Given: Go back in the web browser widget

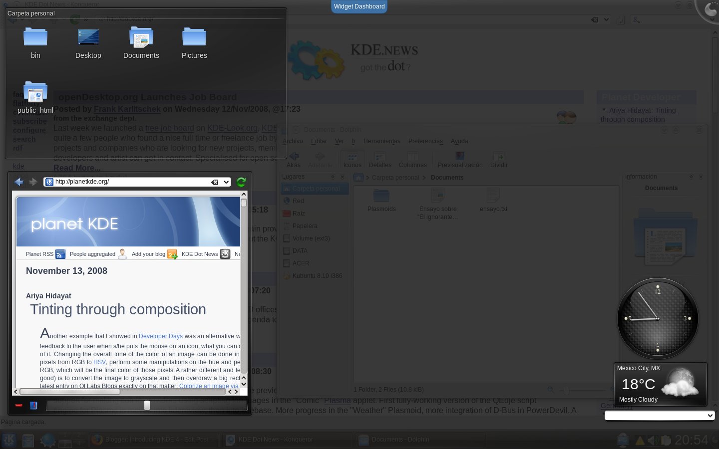Looking at the screenshot, I should click(19, 182).
